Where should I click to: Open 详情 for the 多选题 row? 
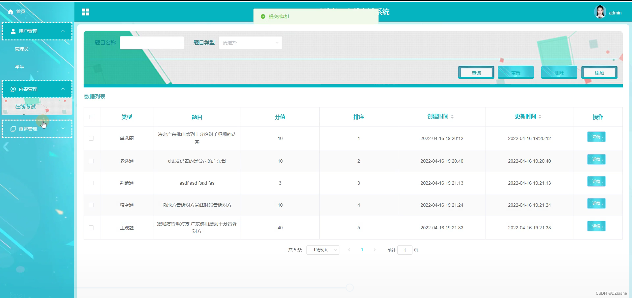596,159
